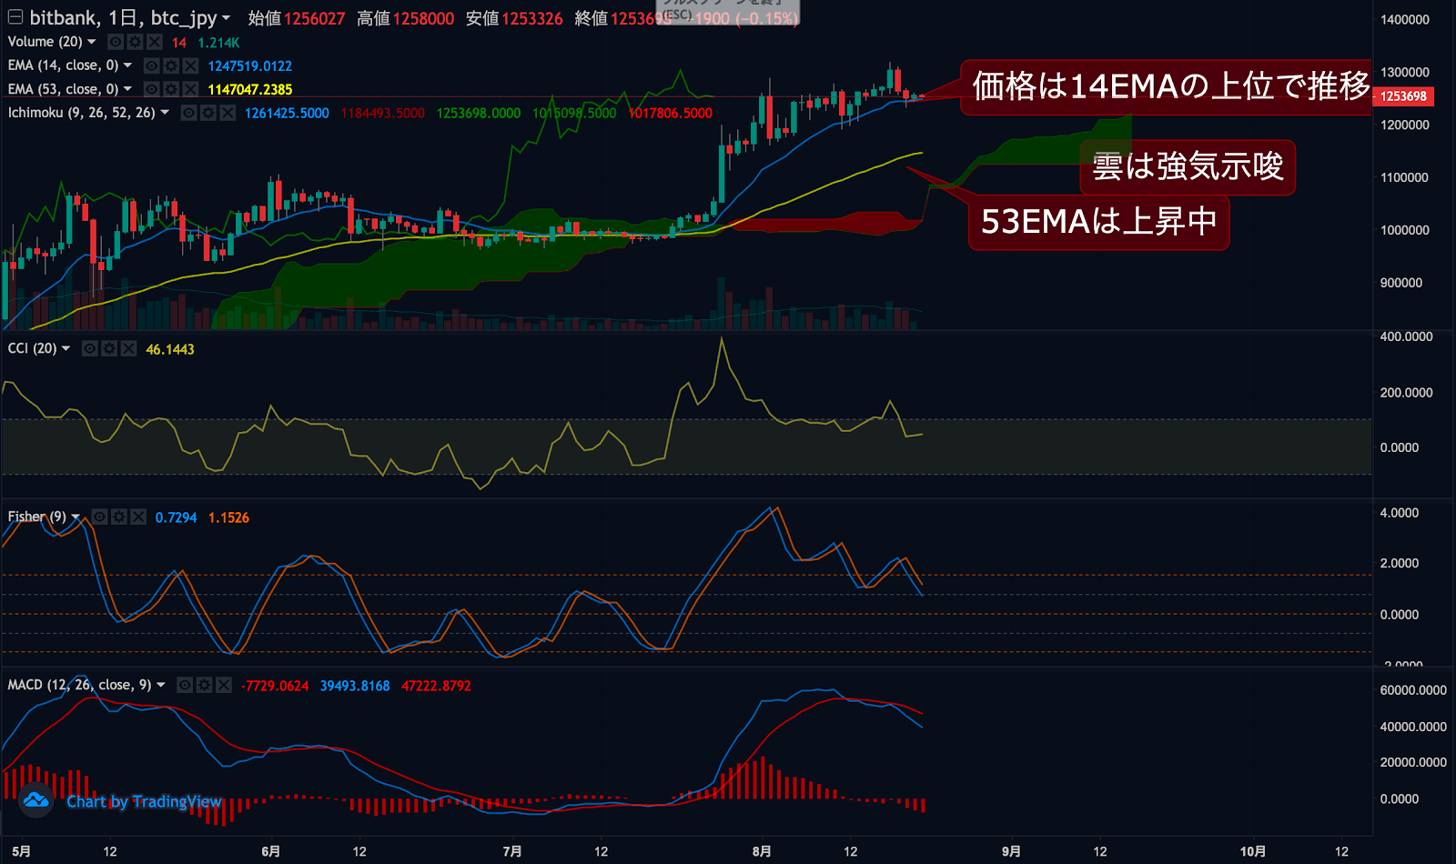Hide the Volume (20) indicator with eye icon
The height and width of the screenshot is (864, 1456).
pos(116,42)
